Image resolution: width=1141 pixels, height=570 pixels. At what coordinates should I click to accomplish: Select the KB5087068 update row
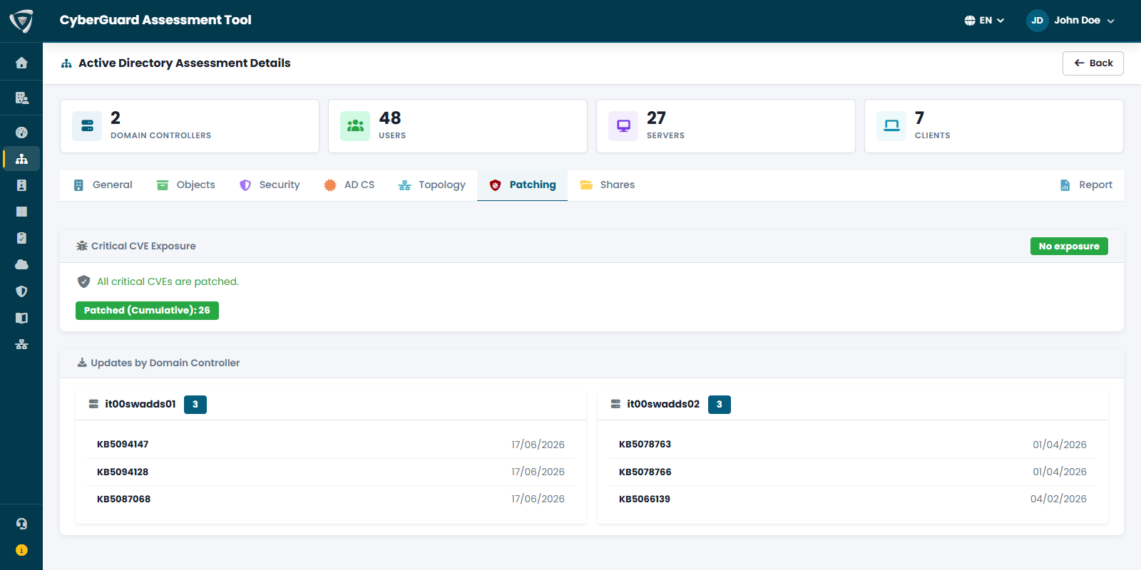pos(331,499)
